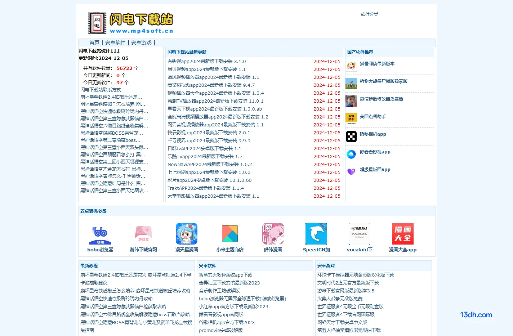The width and height of the screenshot is (513, 336).
Task: Open 小红车app官方版下载最新版2023
Action: [233, 306]
